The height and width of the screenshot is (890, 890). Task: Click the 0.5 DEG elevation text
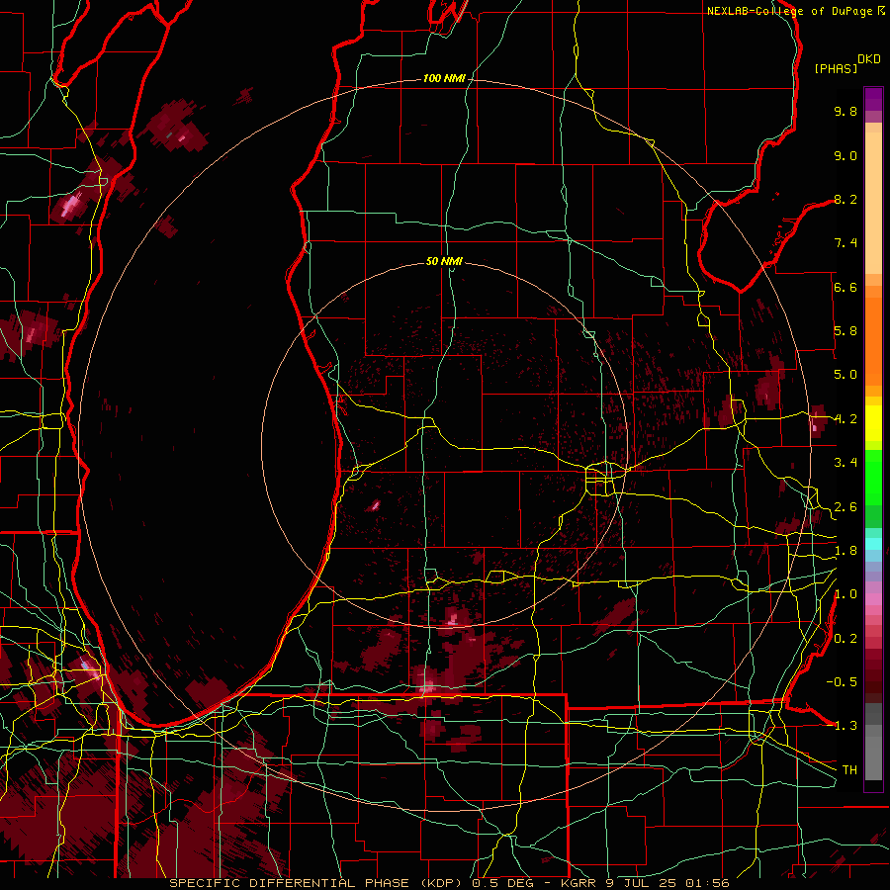pos(504,883)
